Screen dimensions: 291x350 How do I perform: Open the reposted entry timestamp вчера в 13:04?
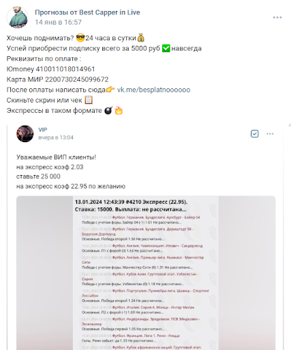click(56, 137)
